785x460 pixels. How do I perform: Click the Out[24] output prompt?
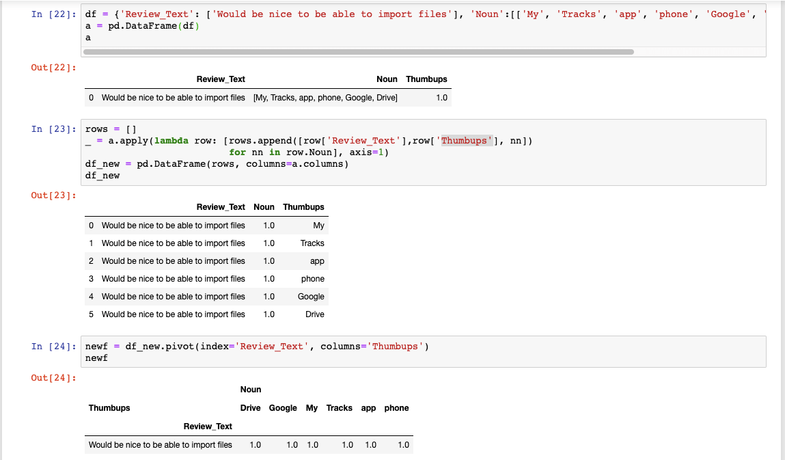53,378
